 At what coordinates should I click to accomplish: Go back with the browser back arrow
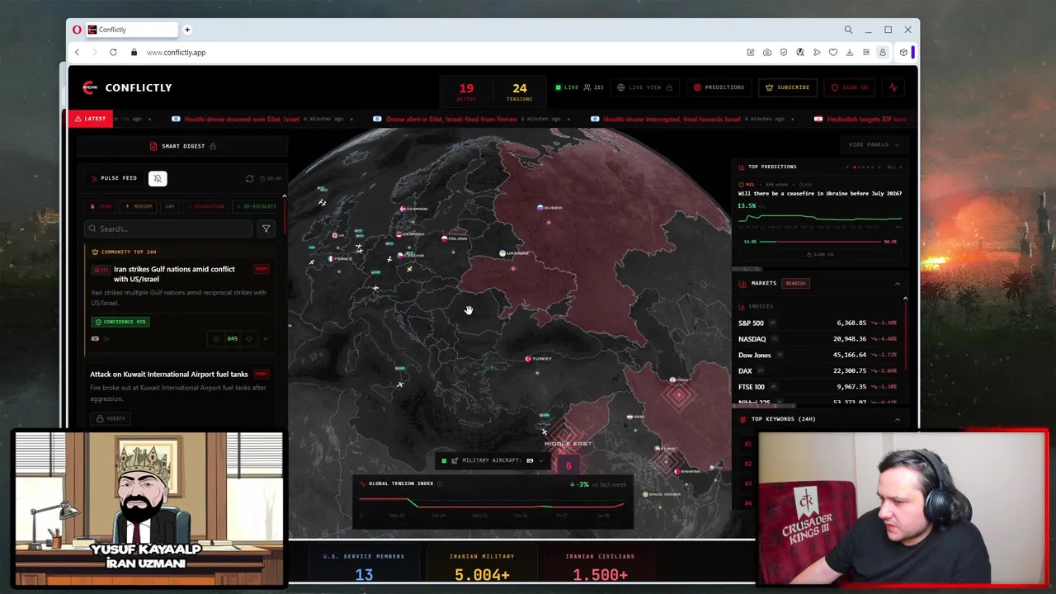77,52
